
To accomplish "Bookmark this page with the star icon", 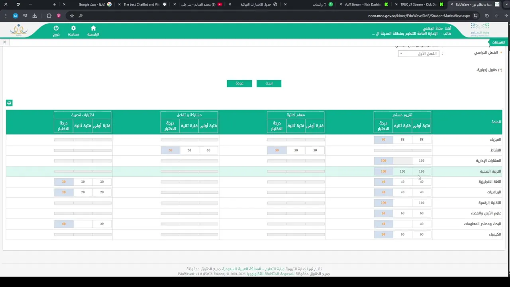I will coord(72,16).
